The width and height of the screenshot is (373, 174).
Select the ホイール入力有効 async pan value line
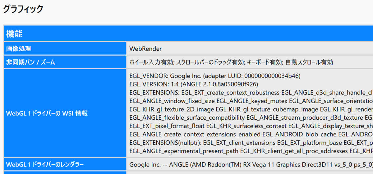point(231,62)
